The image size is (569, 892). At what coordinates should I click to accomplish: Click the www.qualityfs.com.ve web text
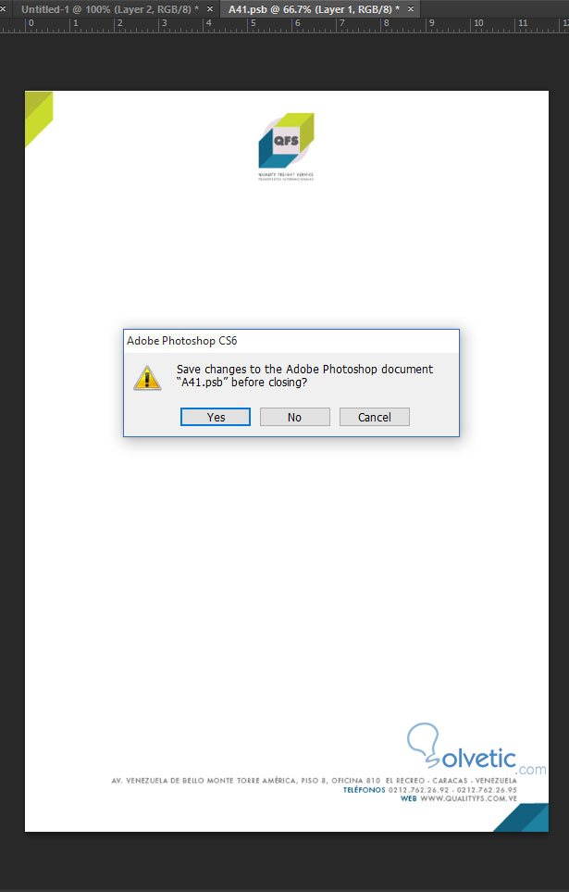point(468,798)
